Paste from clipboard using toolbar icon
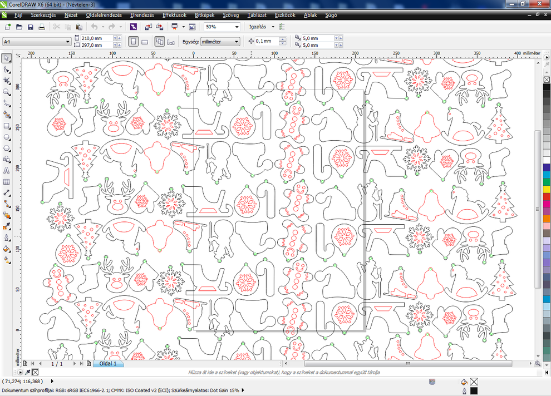The width and height of the screenshot is (551, 396). [x=79, y=27]
